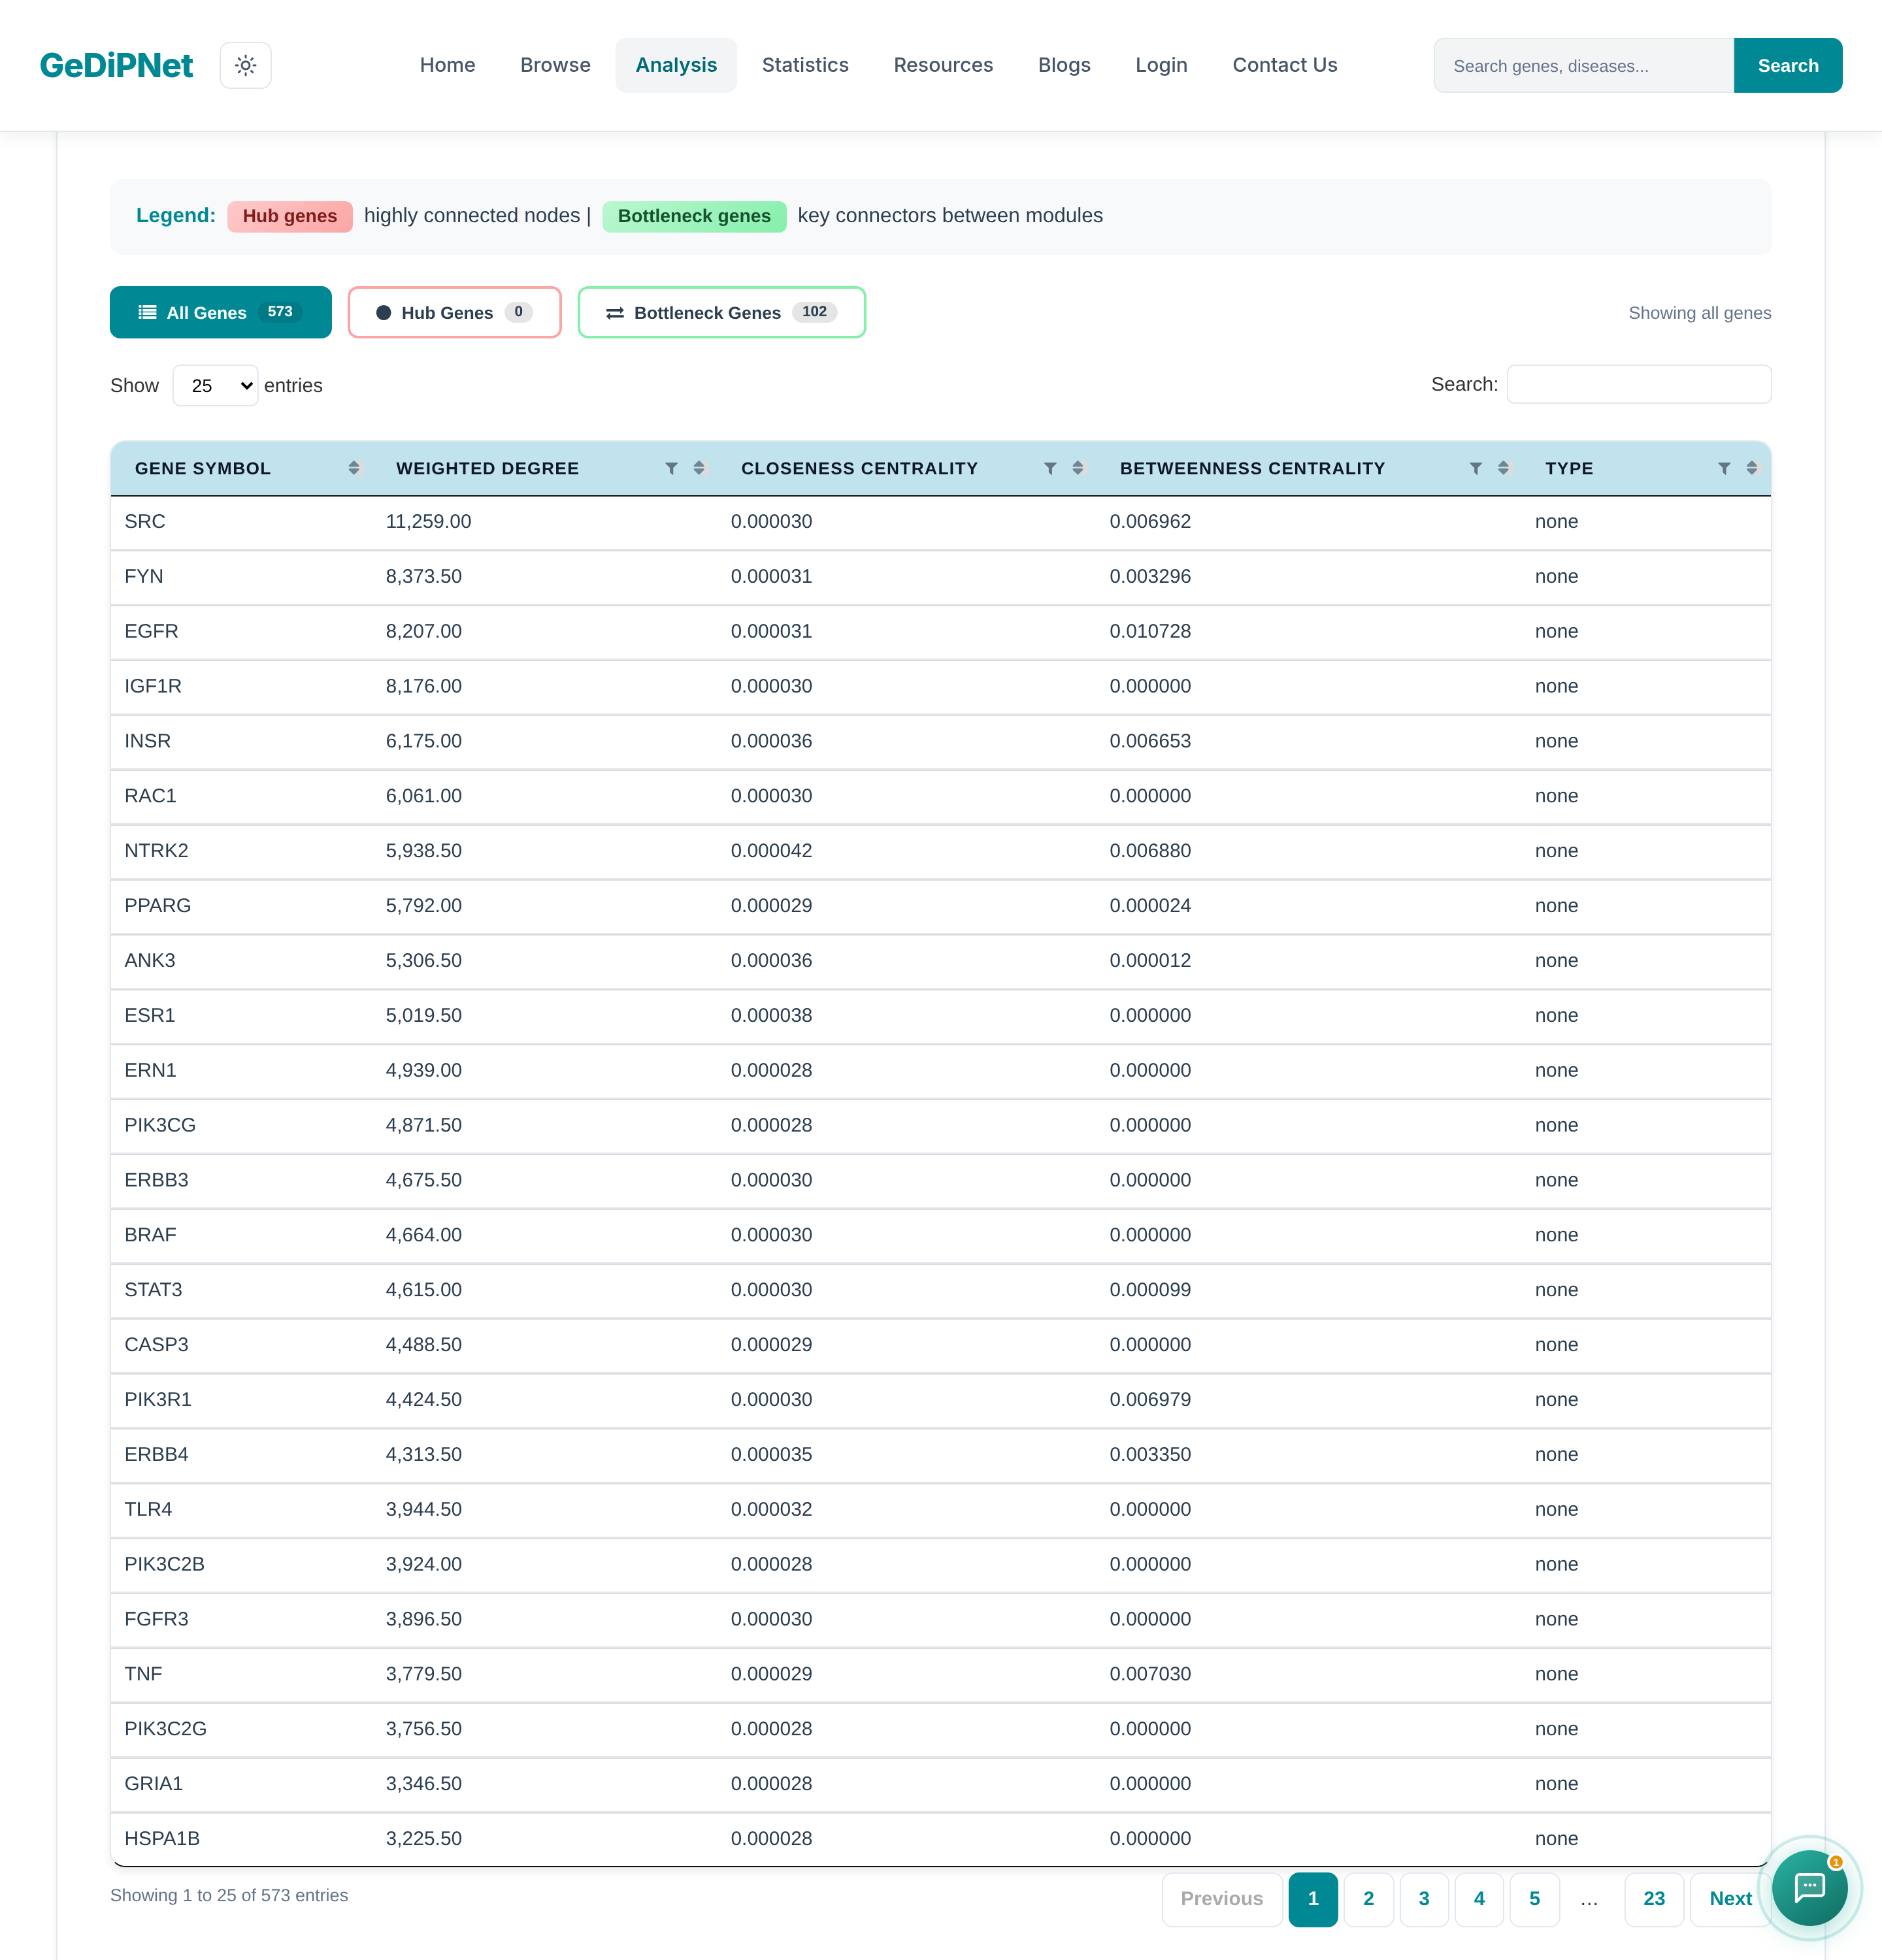Sort by Closeness Centrality arrows
This screenshot has width=1882, height=1960.
tap(1078, 468)
